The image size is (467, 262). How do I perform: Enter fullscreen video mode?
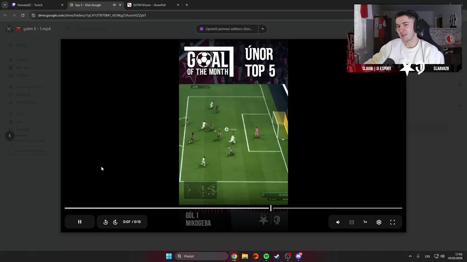(393, 222)
